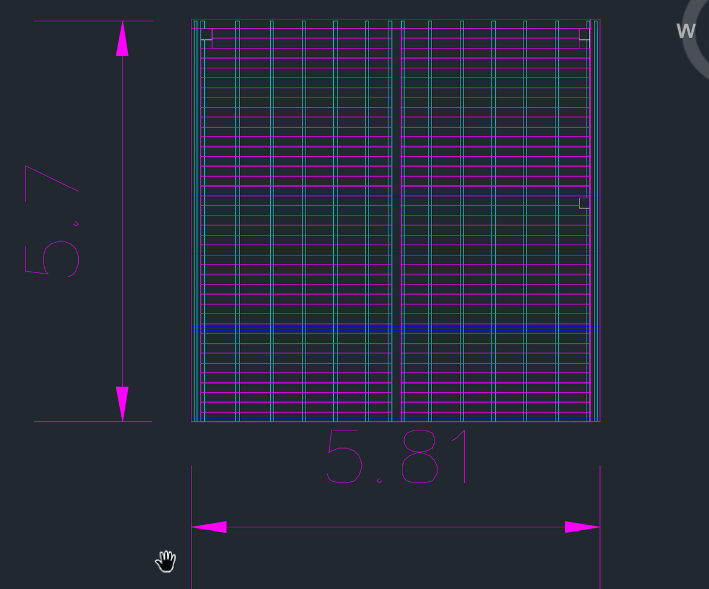Click right arrowhead of the 5.81 dimension
709x589 pixels.
[582, 527]
